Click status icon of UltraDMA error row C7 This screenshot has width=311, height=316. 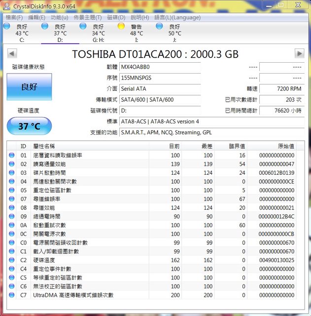pyautogui.click(x=12, y=295)
